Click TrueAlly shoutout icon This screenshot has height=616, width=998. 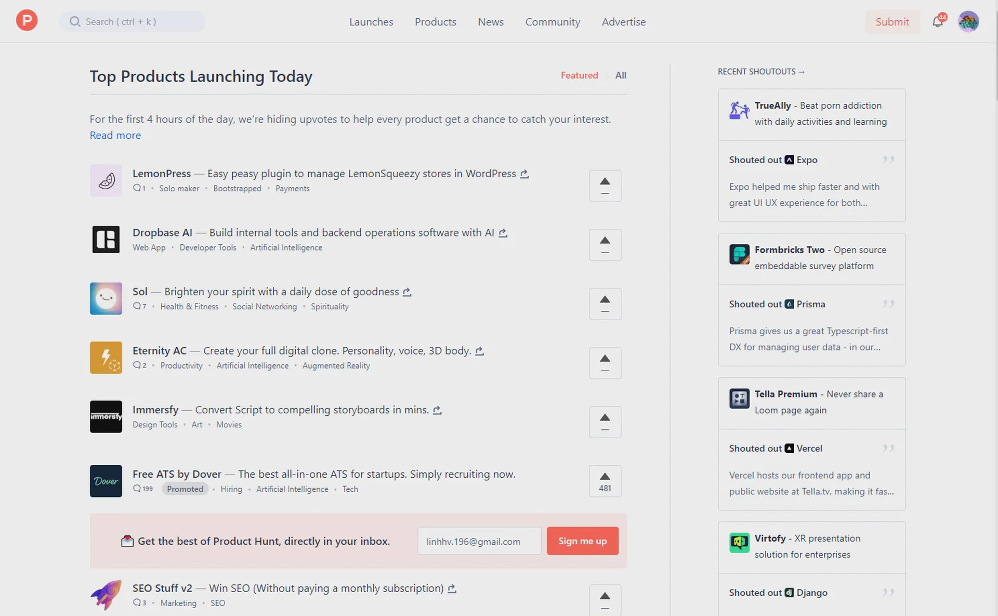pos(739,110)
